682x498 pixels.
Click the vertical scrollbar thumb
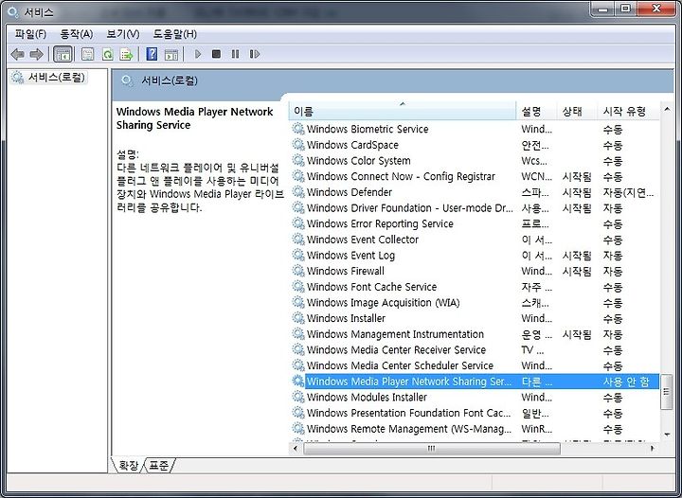pos(666,392)
